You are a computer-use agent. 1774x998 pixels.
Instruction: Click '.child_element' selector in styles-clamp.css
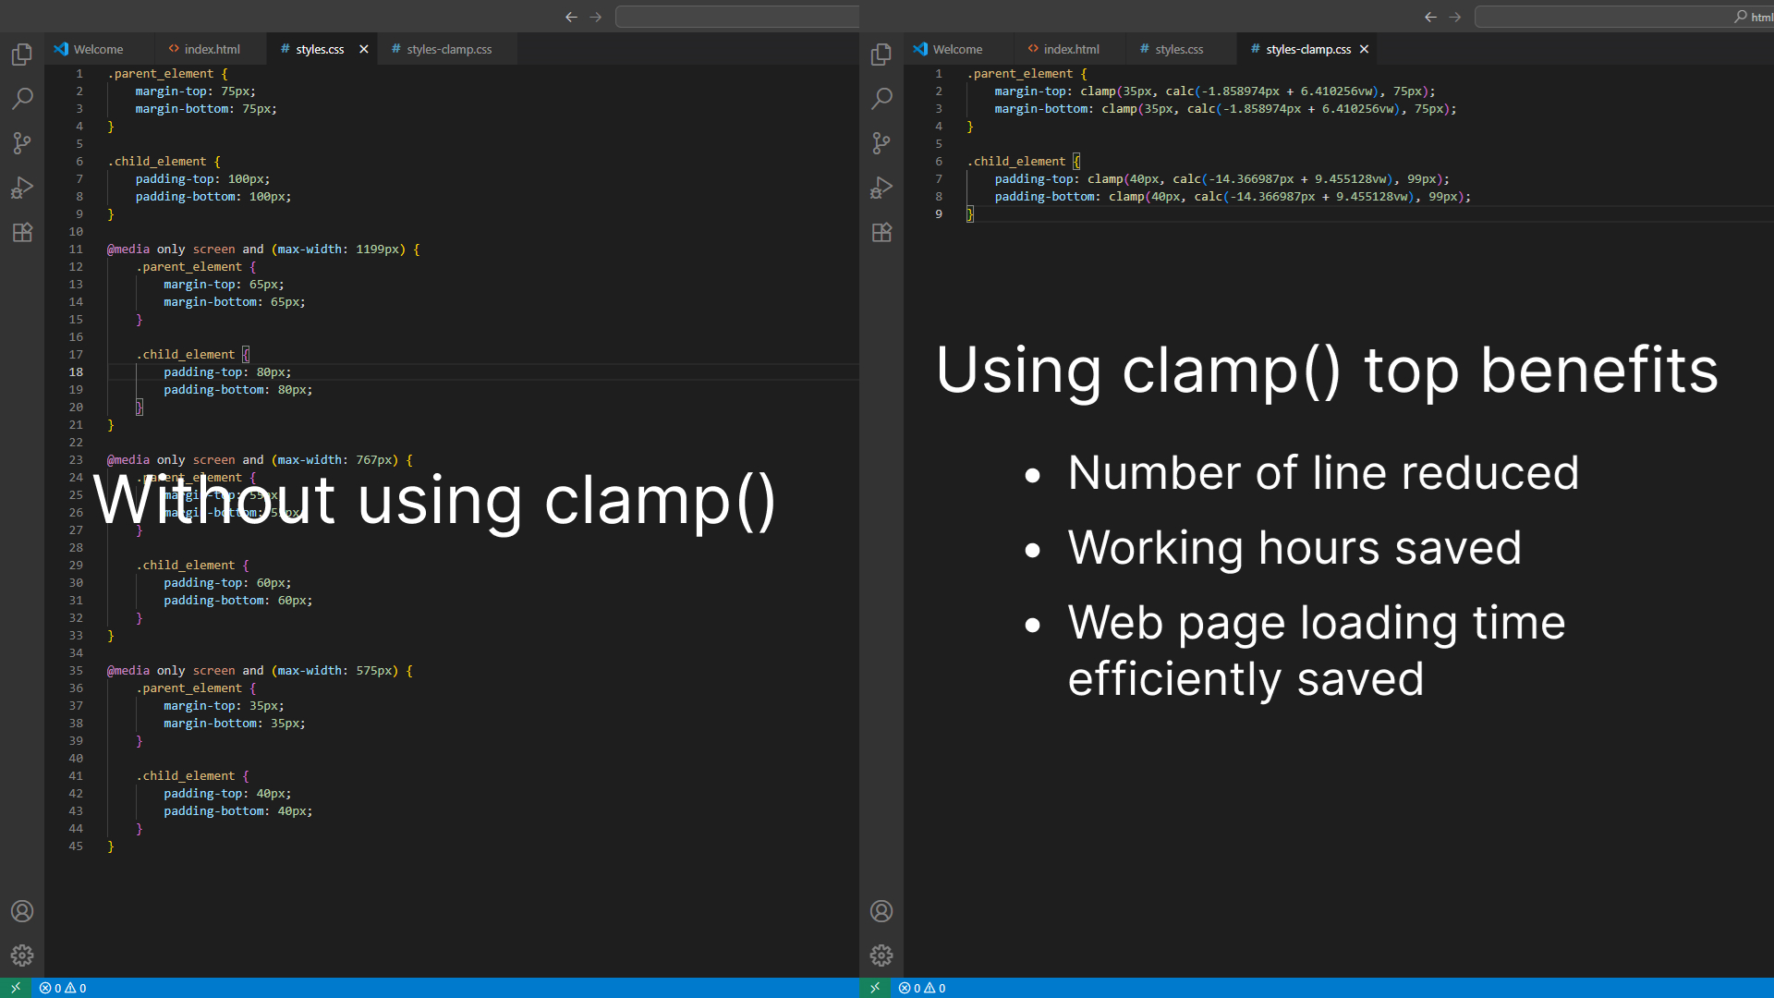click(1016, 162)
